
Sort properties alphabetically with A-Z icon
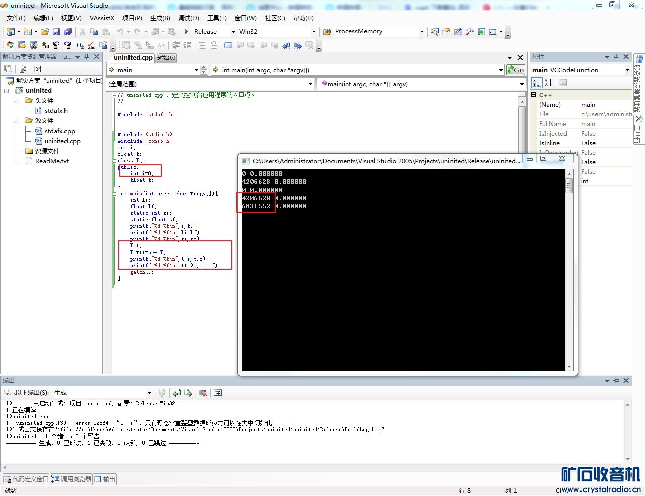[548, 83]
